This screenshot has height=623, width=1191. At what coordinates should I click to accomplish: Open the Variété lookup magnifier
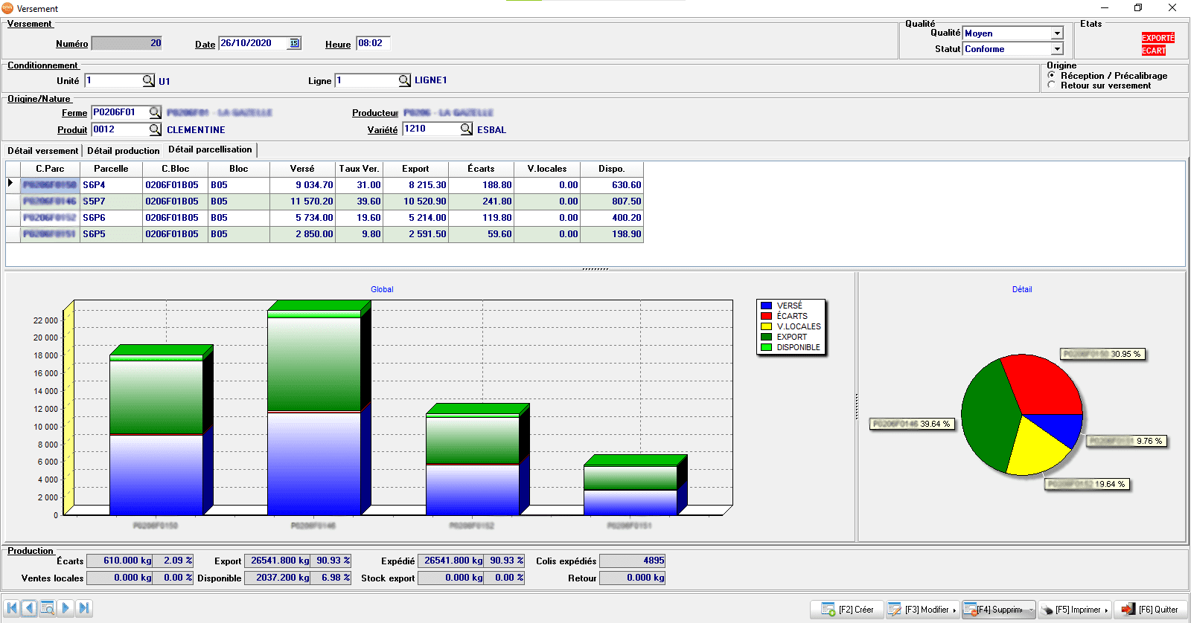pyautogui.click(x=466, y=129)
